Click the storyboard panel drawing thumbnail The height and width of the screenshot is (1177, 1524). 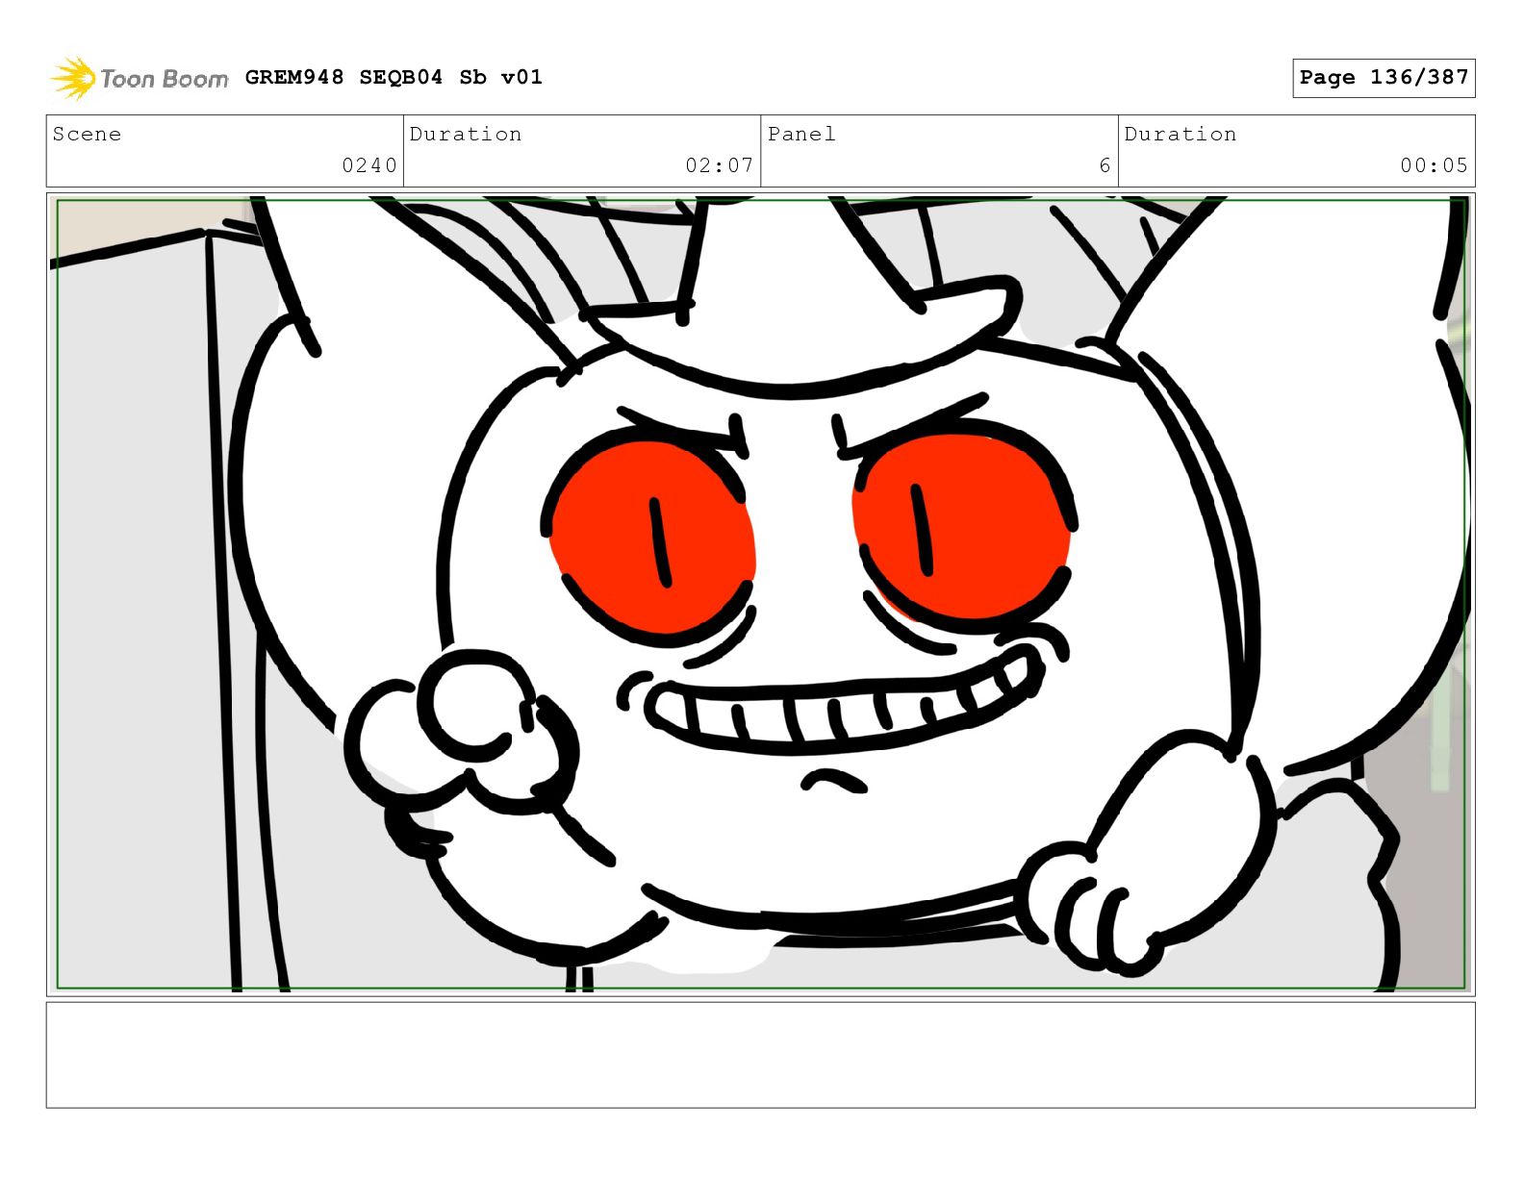pyautogui.click(x=761, y=594)
